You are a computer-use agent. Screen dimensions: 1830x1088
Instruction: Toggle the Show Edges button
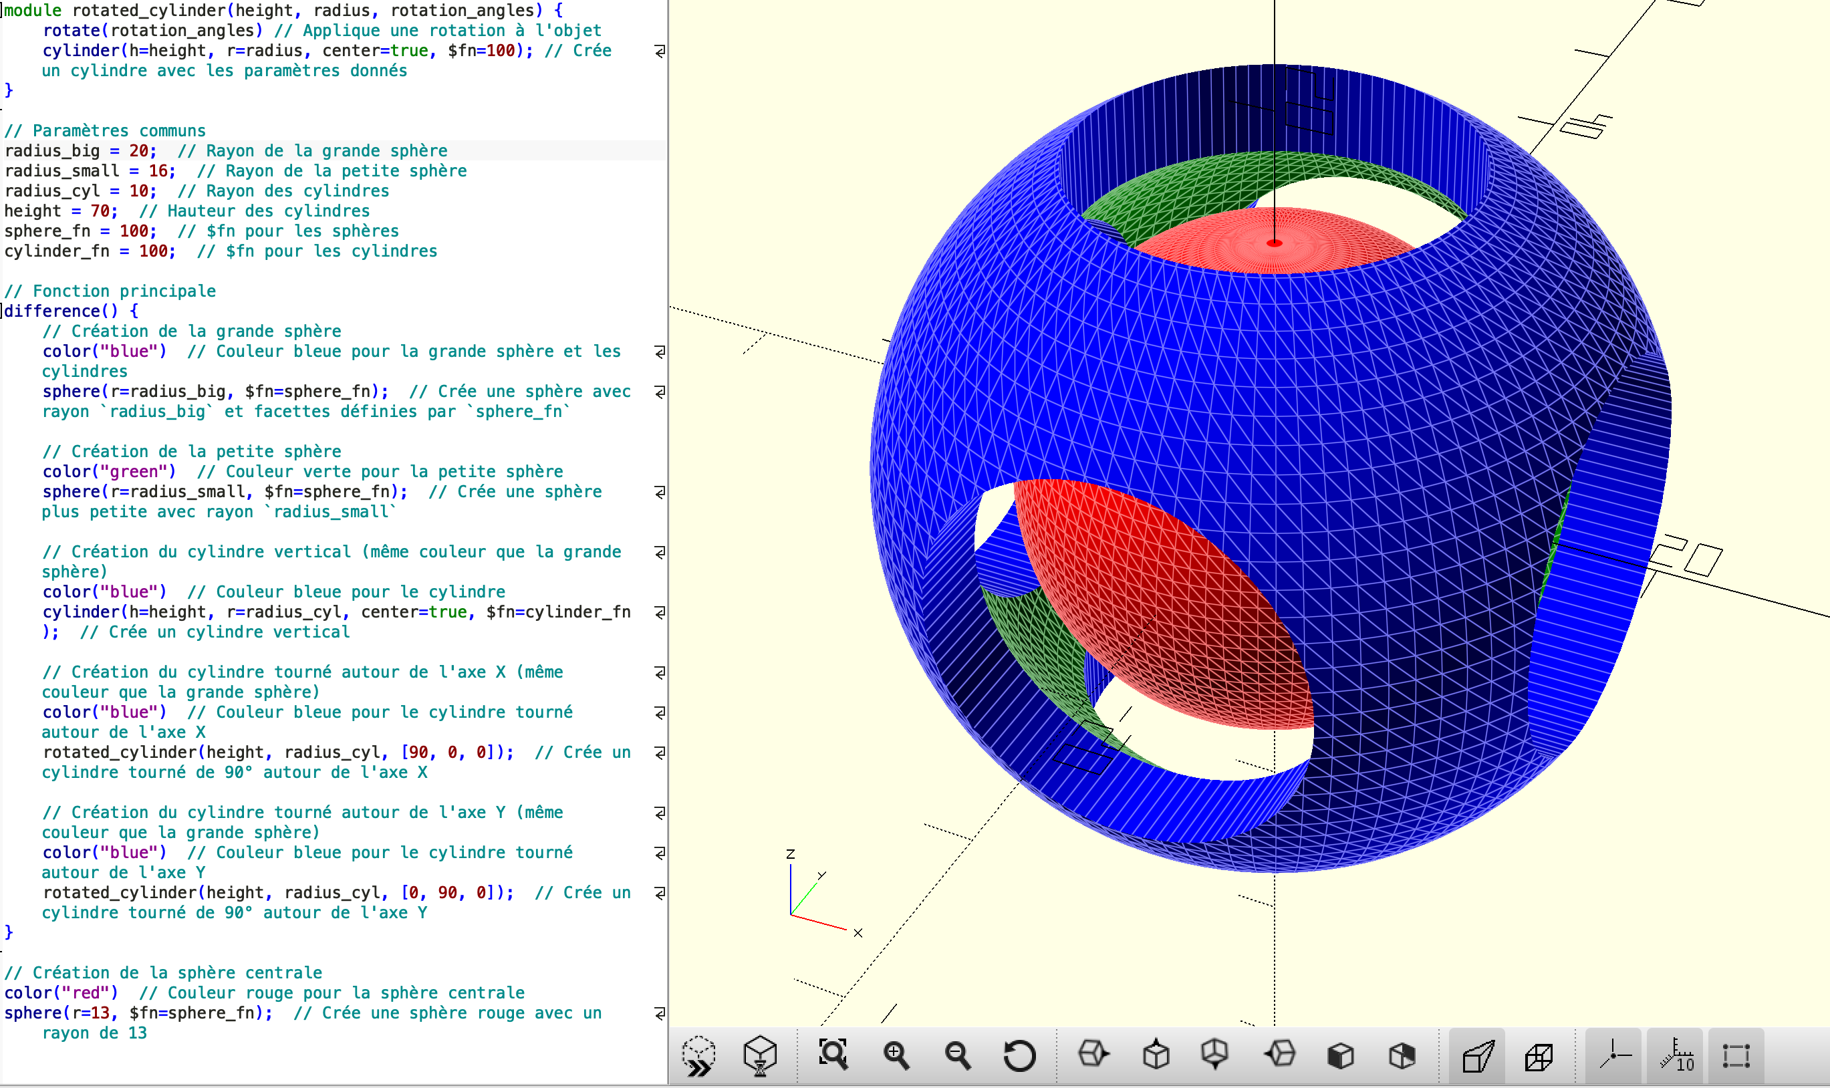(x=1736, y=1056)
